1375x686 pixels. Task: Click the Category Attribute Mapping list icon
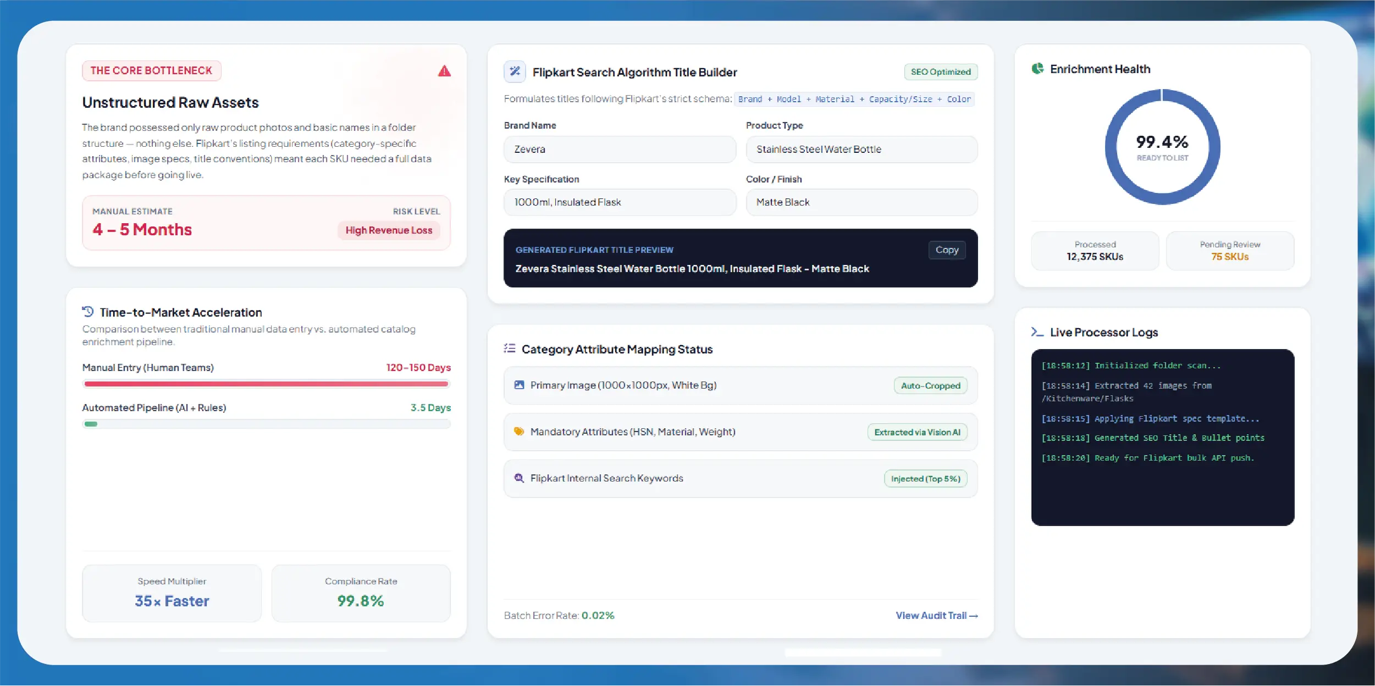click(x=510, y=348)
